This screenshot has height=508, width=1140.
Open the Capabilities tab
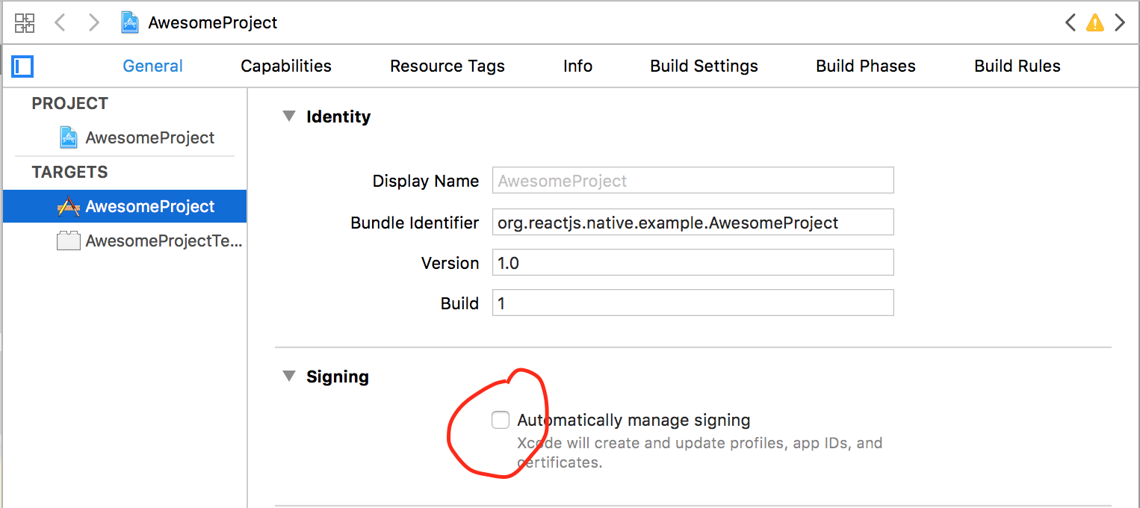click(x=286, y=66)
